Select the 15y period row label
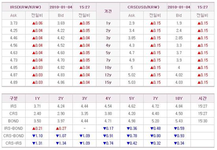This screenshot has height=150, width=217. point(108,82)
